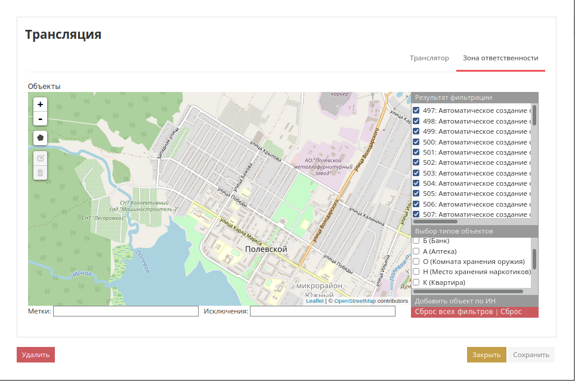Viewport: 575px width, 381px height.
Task: Collapse the Результат фильтрации section
Action: click(x=475, y=97)
